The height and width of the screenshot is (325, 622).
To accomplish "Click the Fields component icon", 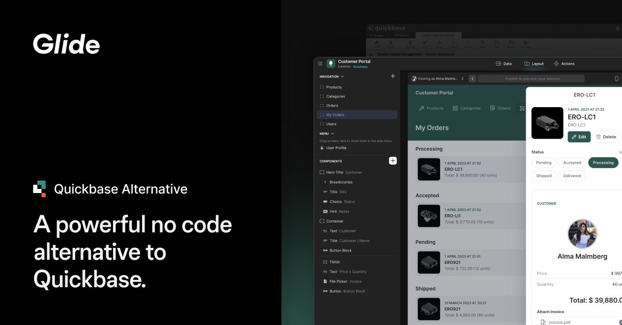I will tap(325, 262).
